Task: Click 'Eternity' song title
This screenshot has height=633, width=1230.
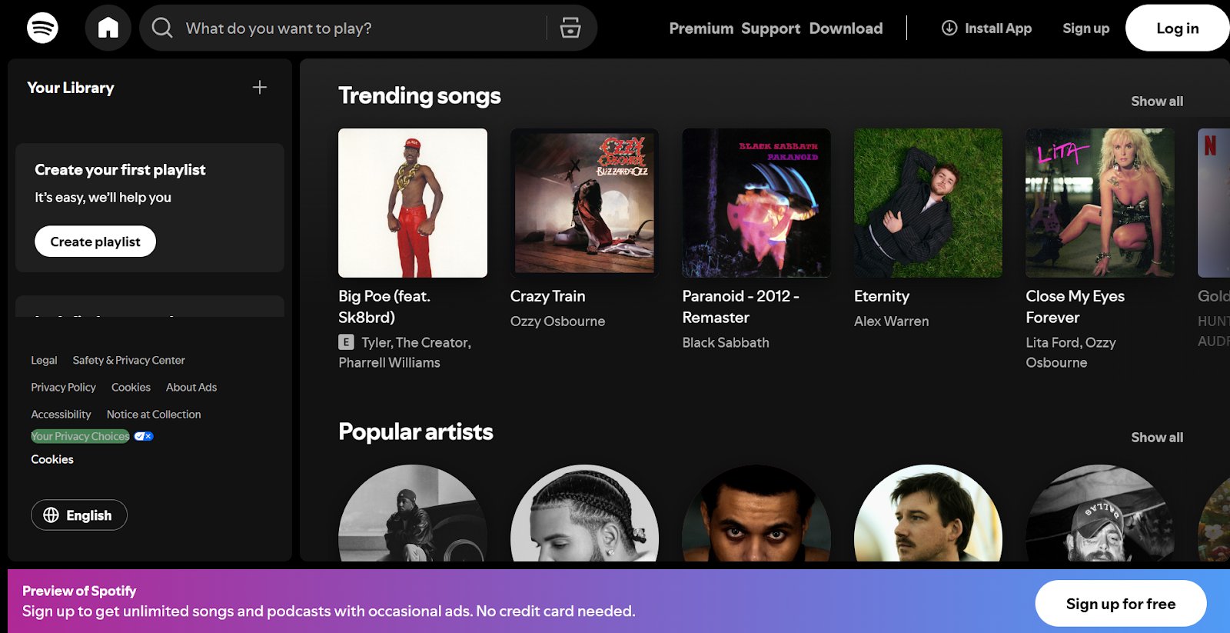Action: pyautogui.click(x=882, y=296)
